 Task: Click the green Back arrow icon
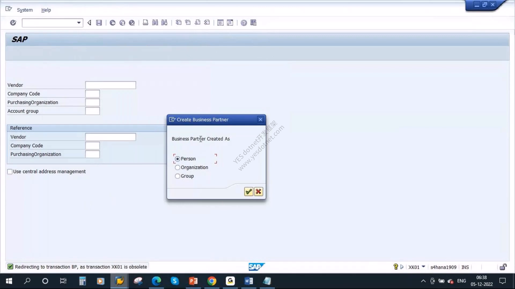click(x=113, y=23)
